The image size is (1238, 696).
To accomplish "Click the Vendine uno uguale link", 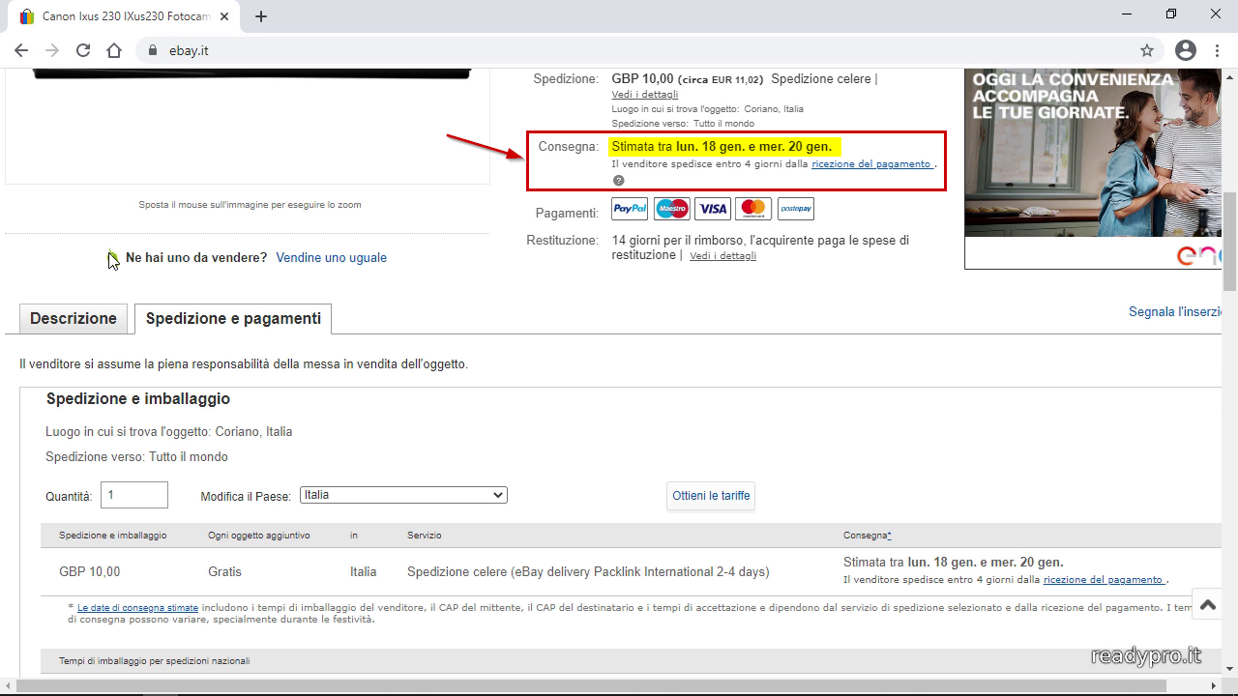I will pyautogui.click(x=332, y=258).
